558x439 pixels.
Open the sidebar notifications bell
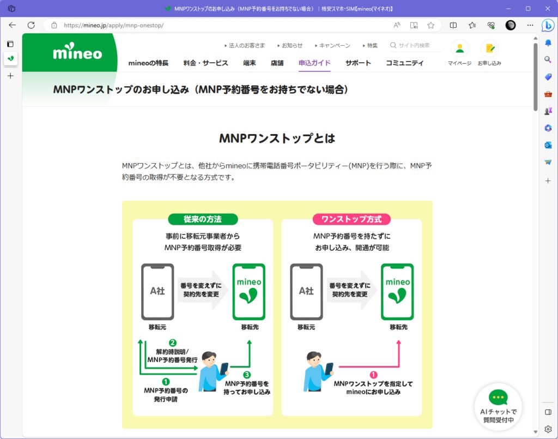point(548,43)
